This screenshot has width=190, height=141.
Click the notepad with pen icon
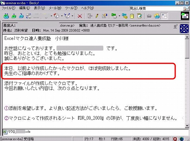point(140,16)
